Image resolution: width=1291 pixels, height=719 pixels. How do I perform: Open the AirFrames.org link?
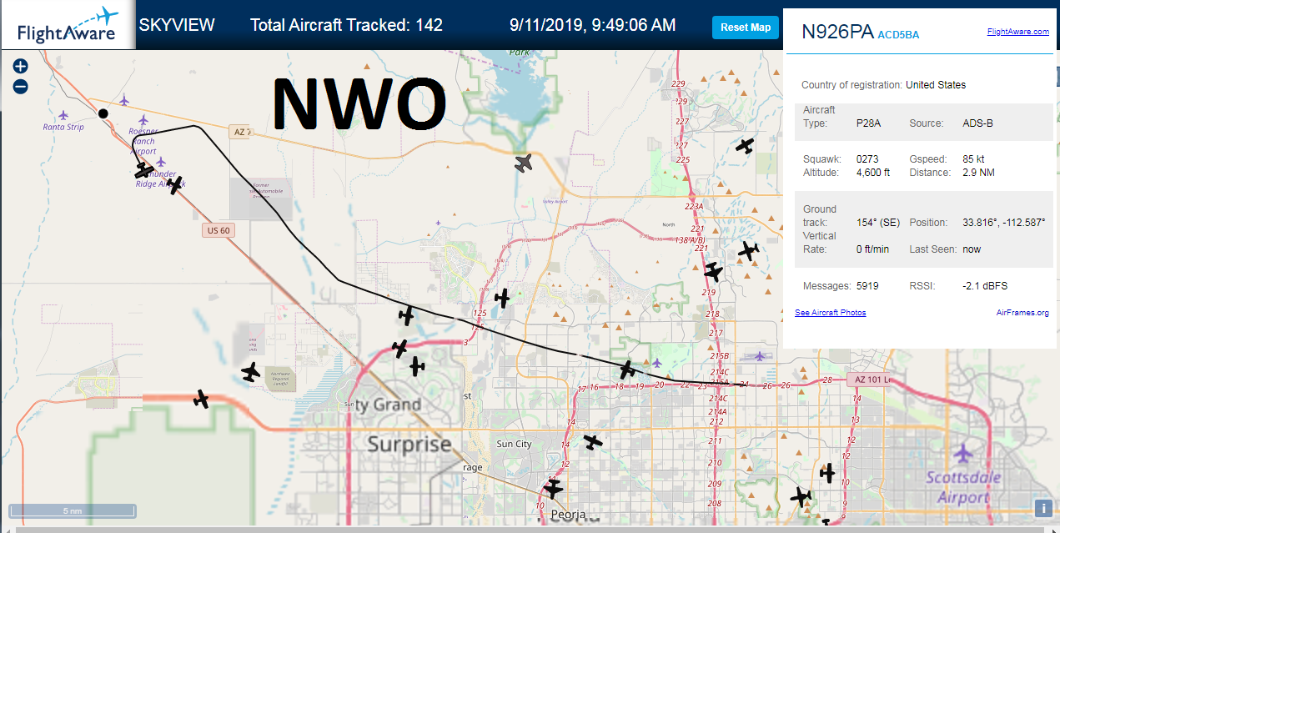(1022, 313)
